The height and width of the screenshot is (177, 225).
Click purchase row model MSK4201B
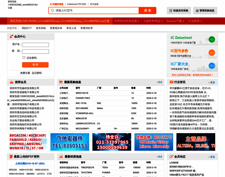click(81, 118)
